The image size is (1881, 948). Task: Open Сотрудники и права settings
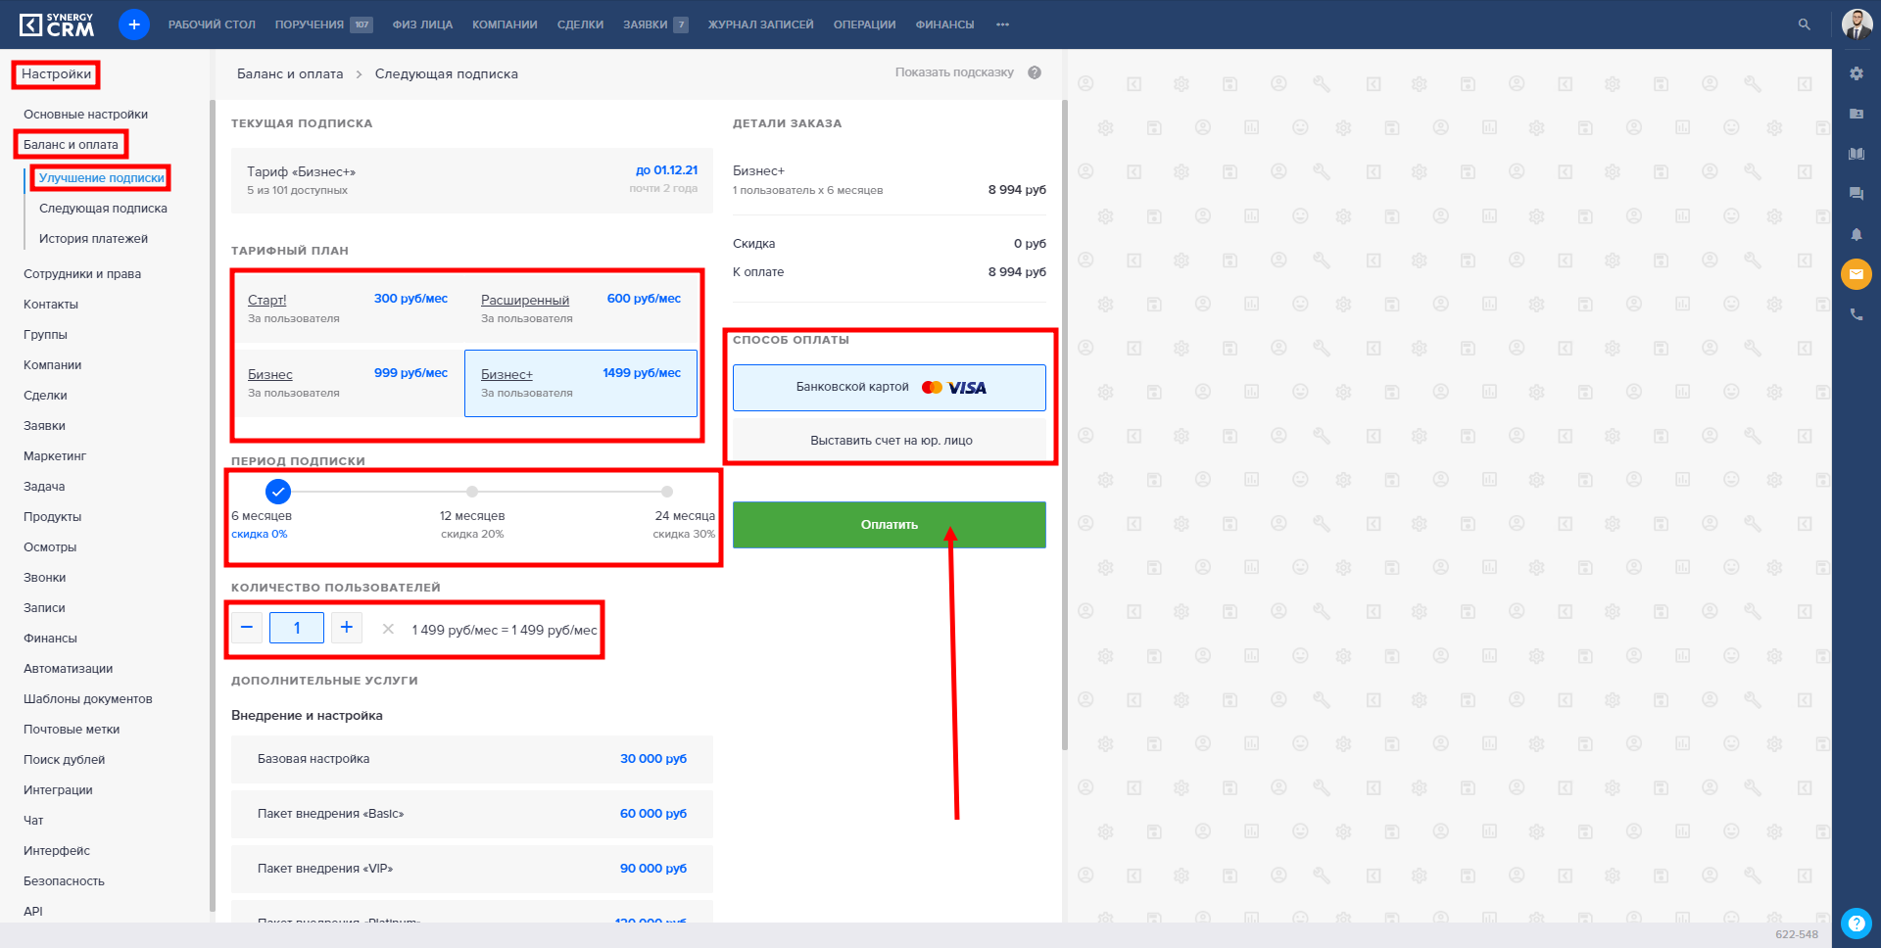[x=82, y=274]
